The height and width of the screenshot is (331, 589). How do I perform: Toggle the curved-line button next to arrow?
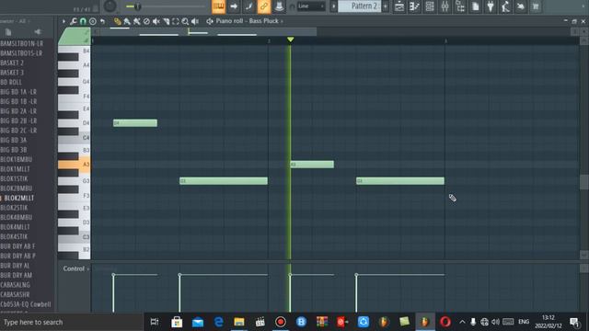(248, 6)
